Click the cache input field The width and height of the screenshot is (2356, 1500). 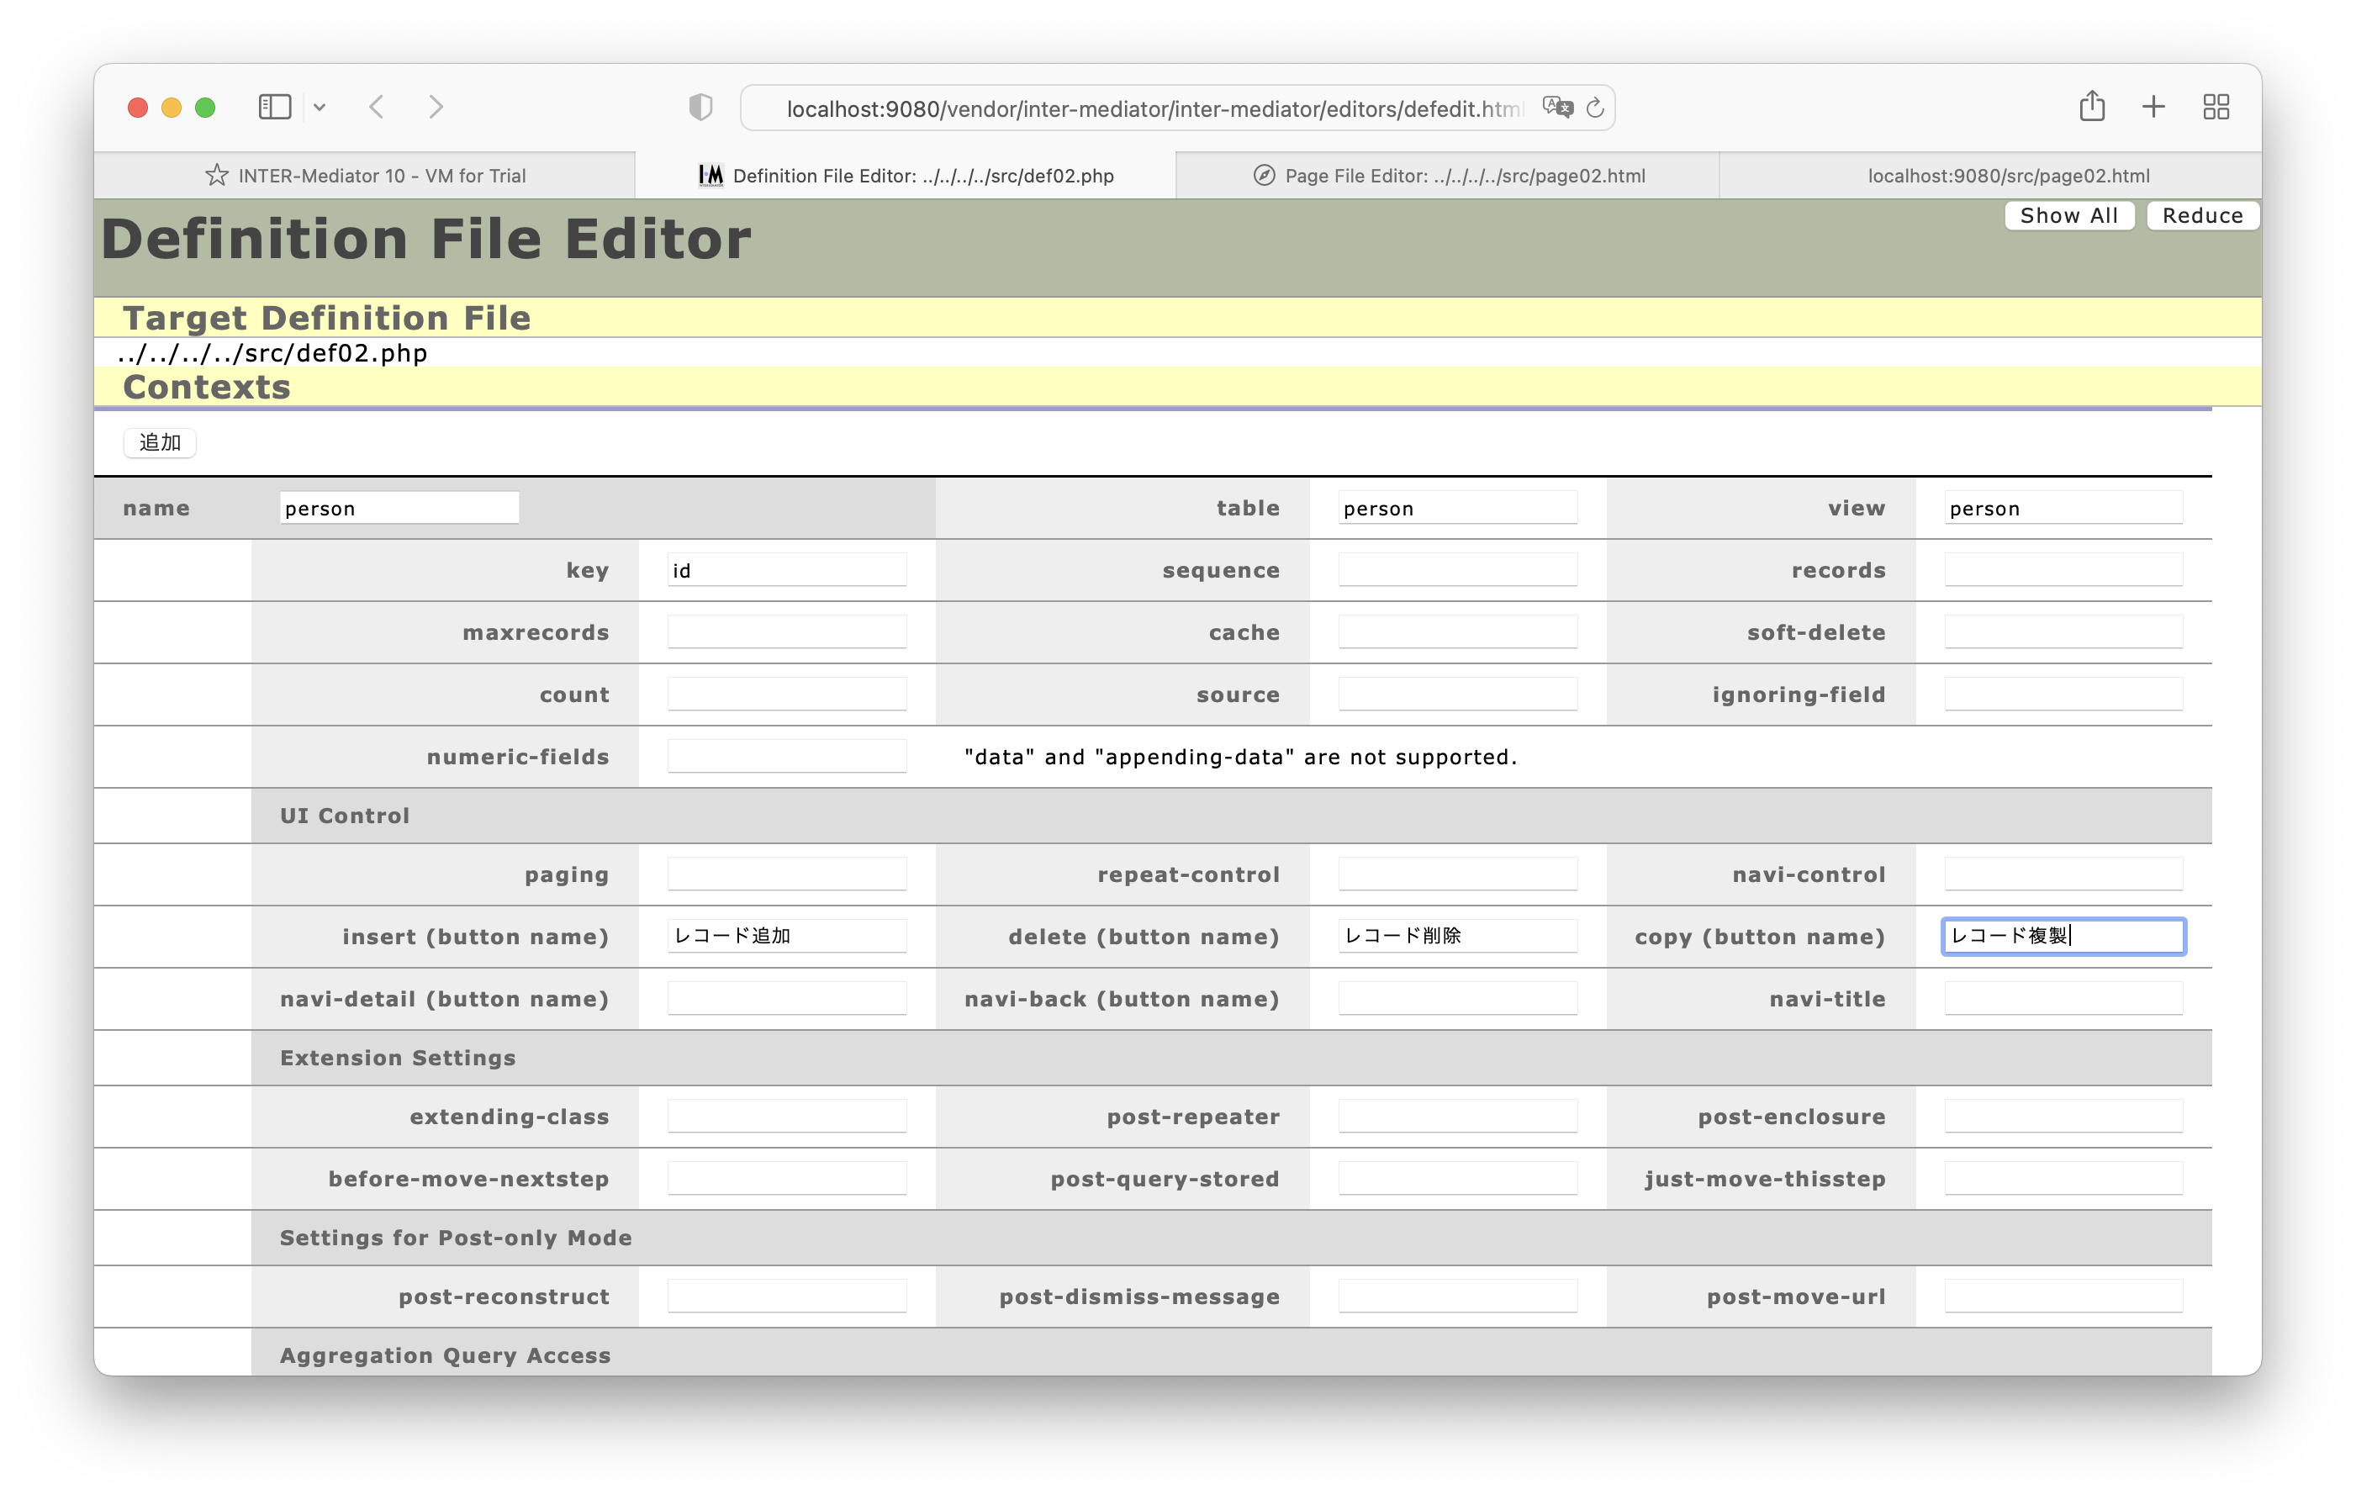[x=1458, y=632]
